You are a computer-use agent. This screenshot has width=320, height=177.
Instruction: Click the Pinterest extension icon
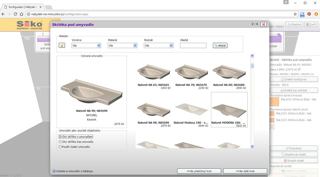pos(309,14)
